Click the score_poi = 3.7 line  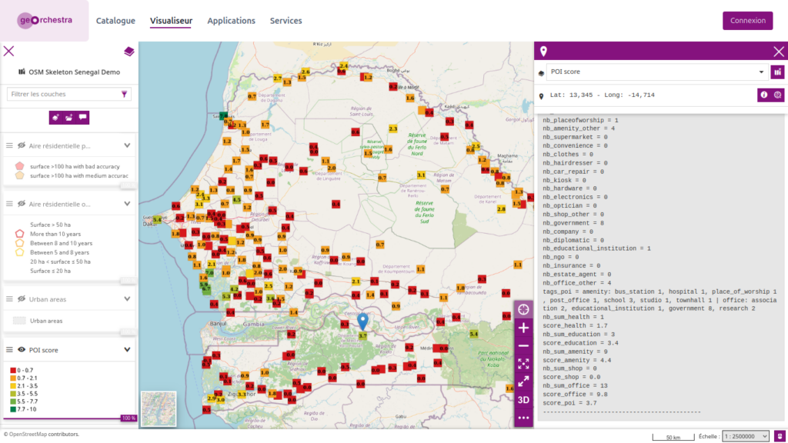[x=570, y=403]
